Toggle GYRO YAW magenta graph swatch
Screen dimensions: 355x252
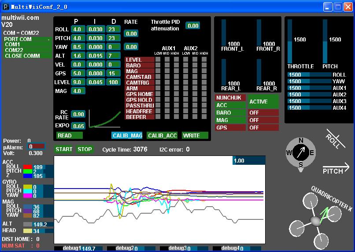pos(28,196)
